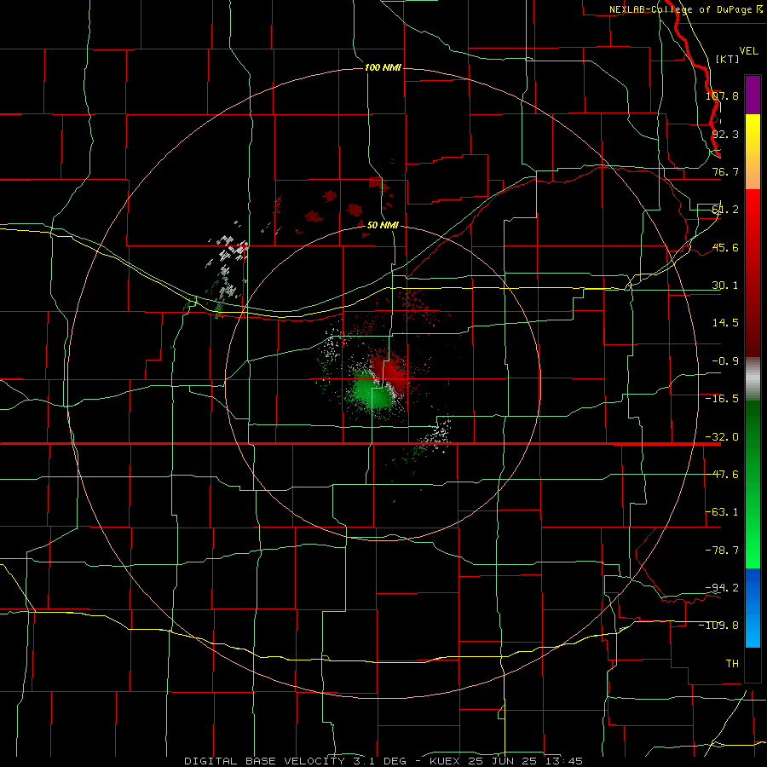Pick the gray near-zero segment of color bar
The image size is (767, 767).
753,379
